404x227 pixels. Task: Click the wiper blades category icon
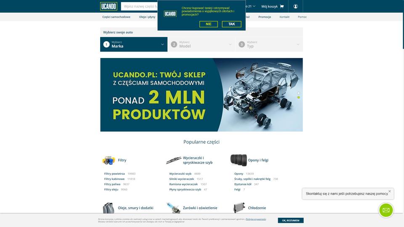(174, 160)
